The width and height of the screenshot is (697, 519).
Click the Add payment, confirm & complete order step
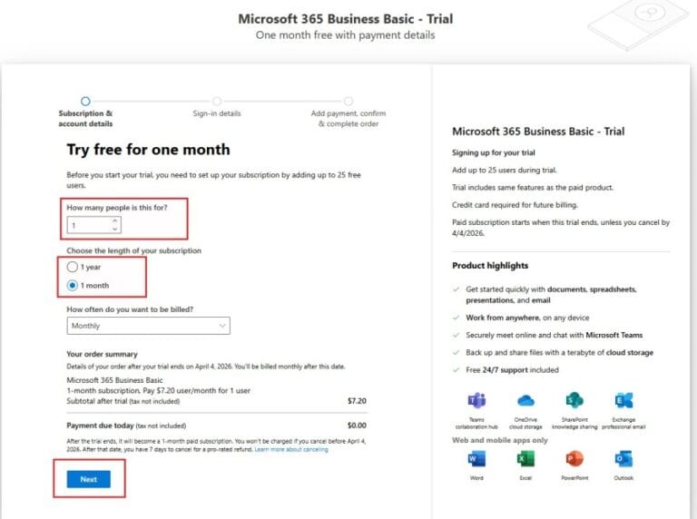coord(348,113)
